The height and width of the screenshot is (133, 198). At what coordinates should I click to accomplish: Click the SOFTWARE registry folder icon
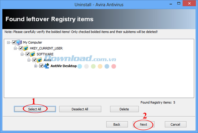pos(33,54)
